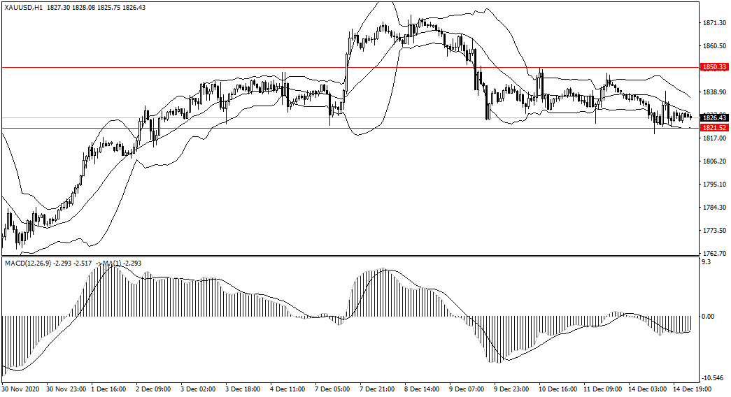The width and height of the screenshot is (731, 397).
Task: Click the black 1826.43 current price tag
Action: (x=715, y=118)
